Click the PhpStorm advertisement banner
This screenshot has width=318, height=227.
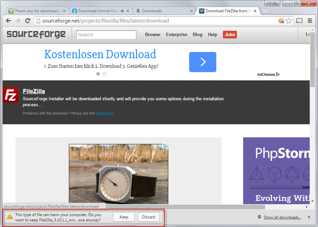coord(276,171)
